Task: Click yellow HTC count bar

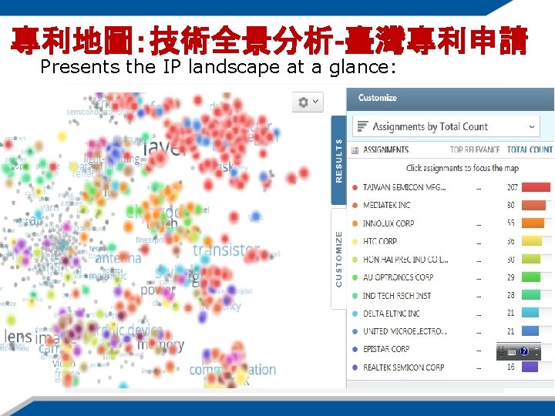Action: pos(532,241)
